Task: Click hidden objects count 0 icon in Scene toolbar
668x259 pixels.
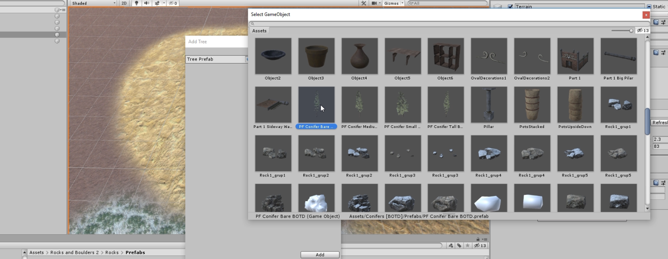Action: pyautogui.click(x=173, y=3)
